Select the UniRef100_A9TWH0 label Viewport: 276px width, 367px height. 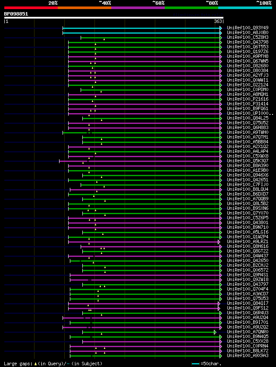(x=248, y=132)
